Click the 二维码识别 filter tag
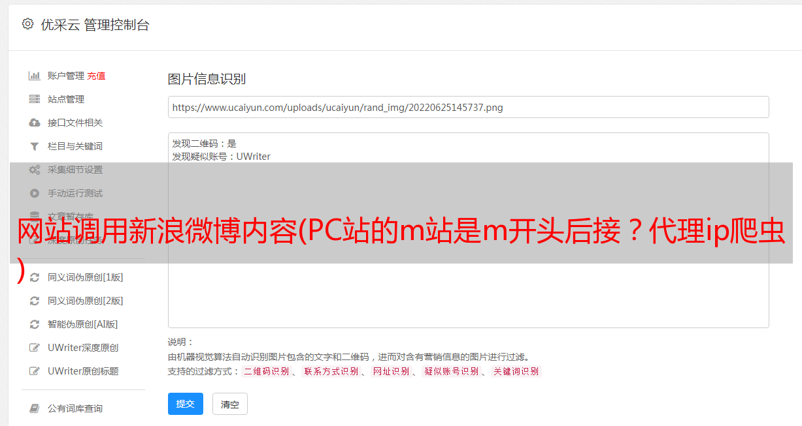 click(266, 371)
